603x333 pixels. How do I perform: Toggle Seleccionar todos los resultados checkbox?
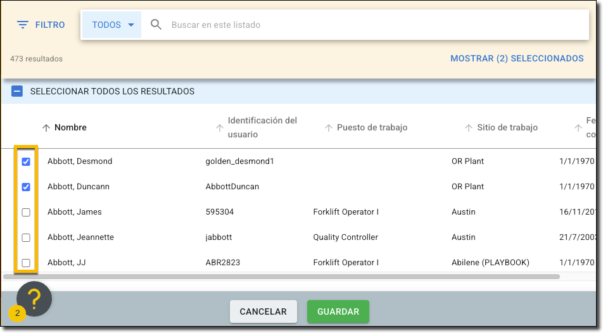click(17, 92)
